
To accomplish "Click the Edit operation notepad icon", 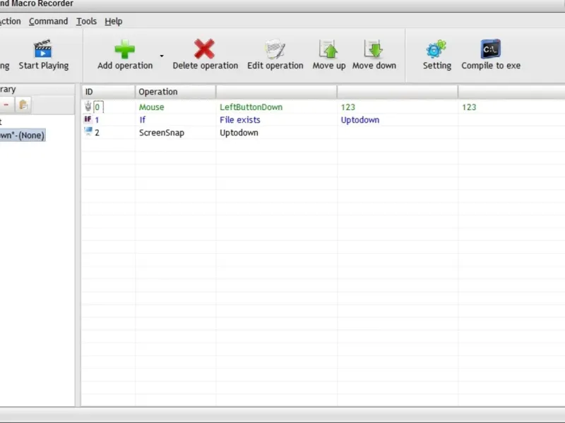I will point(275,49).
